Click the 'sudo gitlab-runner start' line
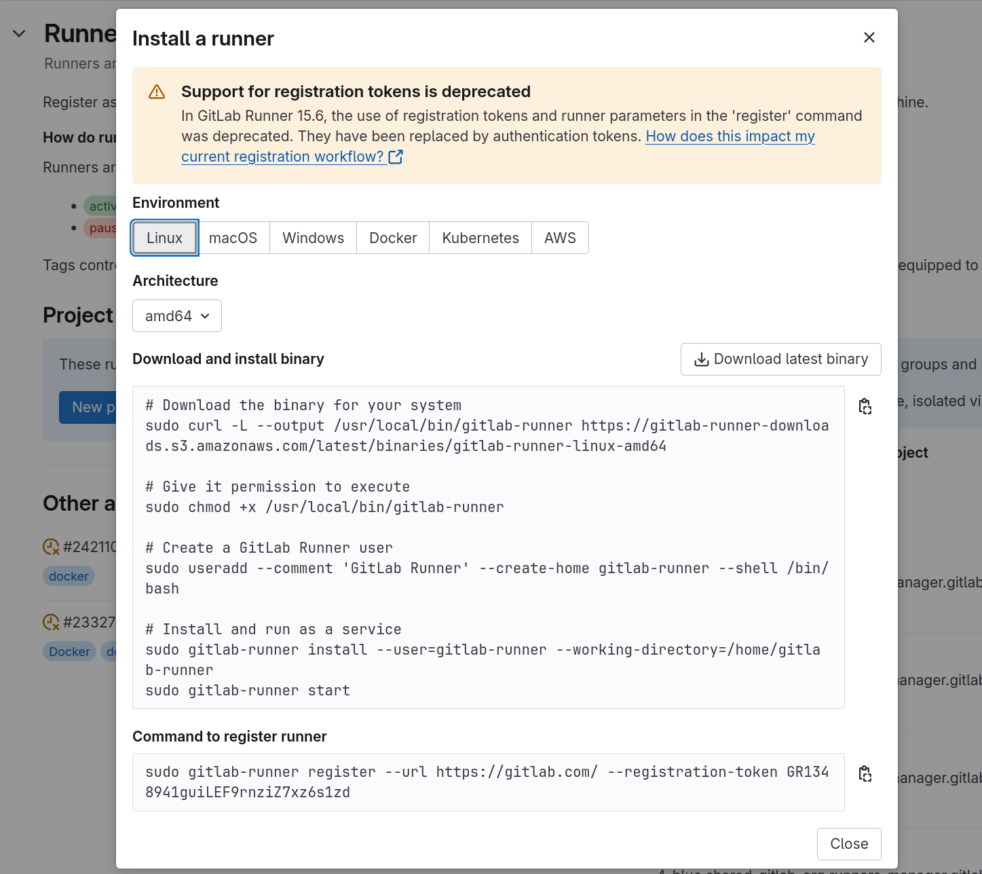The height and width of the screenshot is (874, 982). pos(248,691)
